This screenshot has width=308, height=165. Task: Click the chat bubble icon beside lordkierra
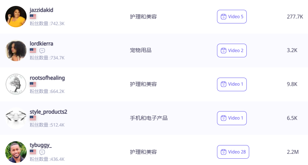tap(42, 51)
